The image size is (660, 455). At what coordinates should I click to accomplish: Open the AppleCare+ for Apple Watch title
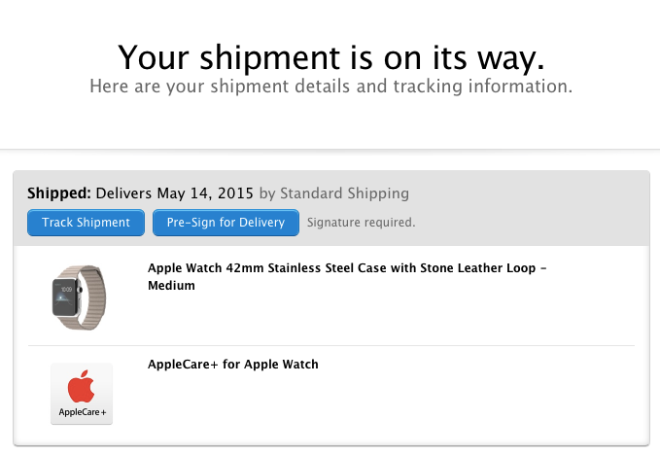click(232, 364)
